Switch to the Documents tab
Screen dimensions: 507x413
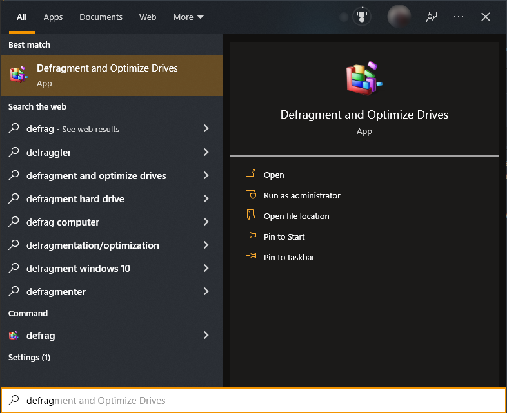click(x=101, y=17)
